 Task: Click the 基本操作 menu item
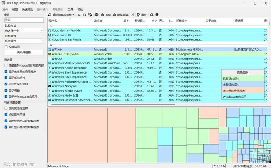43,9
